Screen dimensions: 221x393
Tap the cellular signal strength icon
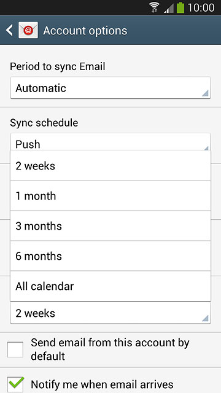[x=169, y=8]
